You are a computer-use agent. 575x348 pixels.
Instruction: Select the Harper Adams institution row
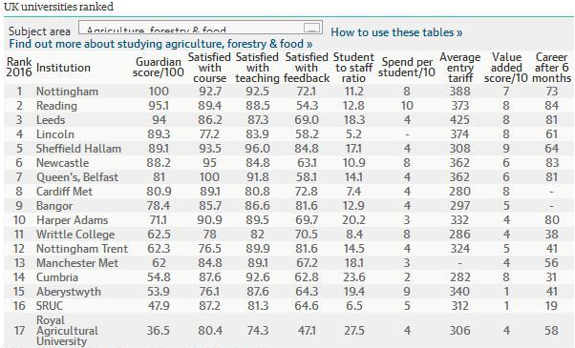click(288, 220)
